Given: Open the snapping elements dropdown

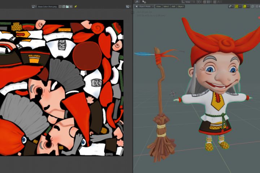Looking at the screenshot, I should 209,2.
